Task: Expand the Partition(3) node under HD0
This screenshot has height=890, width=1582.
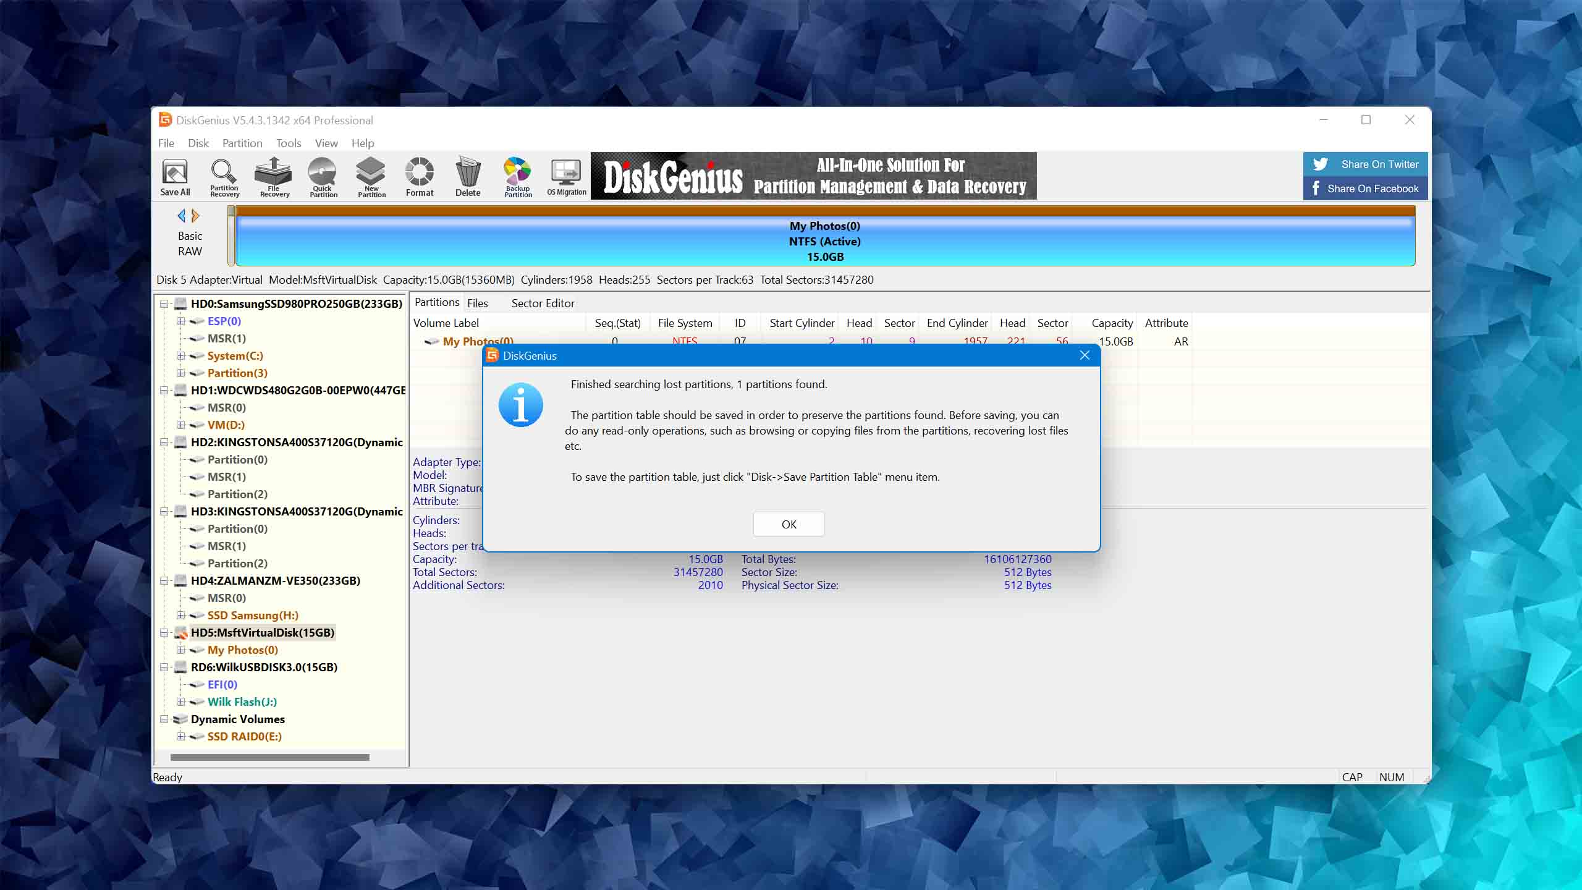Action: coord(180,373)
